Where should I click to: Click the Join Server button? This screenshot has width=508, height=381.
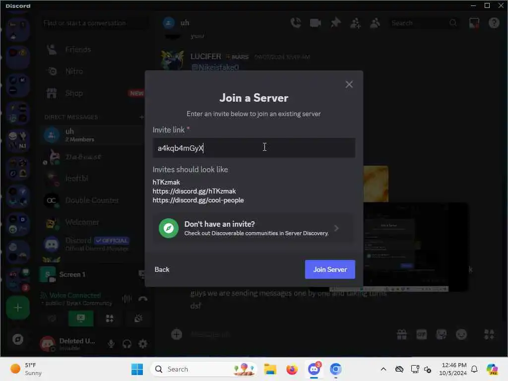tap(330, 269)
